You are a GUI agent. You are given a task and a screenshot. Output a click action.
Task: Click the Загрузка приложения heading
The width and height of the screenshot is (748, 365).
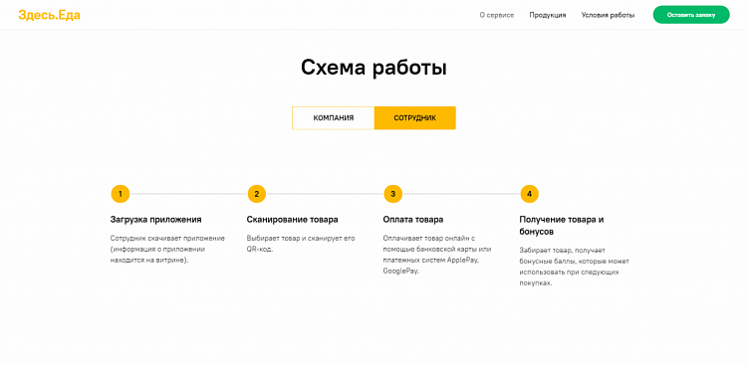[156, 220]
